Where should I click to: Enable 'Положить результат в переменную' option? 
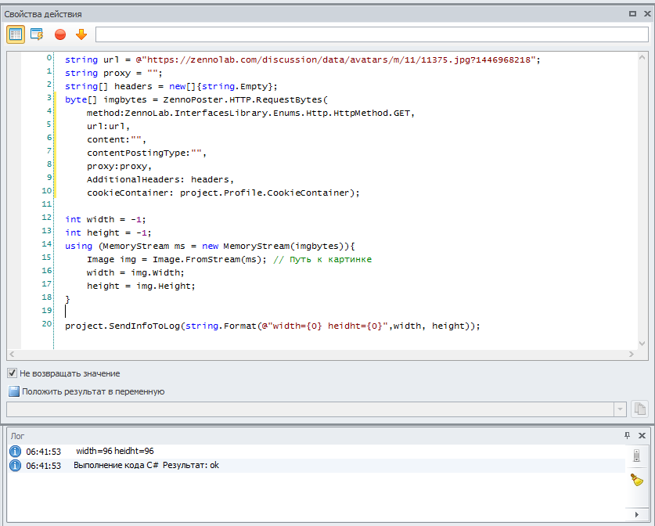coord(13,391)
